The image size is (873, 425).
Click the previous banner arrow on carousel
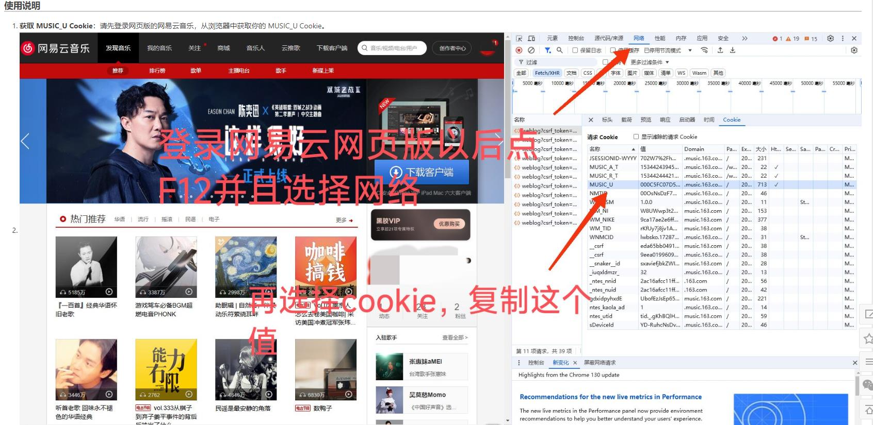point(25,141)
